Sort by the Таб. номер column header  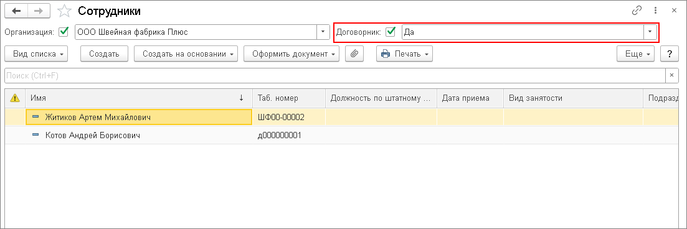[289, 98]
